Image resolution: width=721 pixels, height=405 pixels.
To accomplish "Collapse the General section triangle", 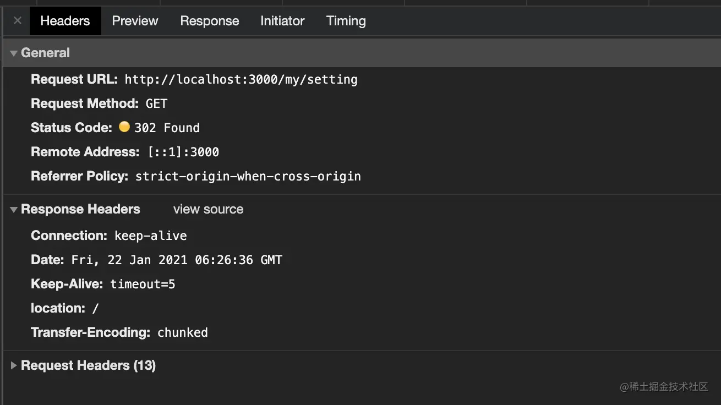I will click(14, 53).
